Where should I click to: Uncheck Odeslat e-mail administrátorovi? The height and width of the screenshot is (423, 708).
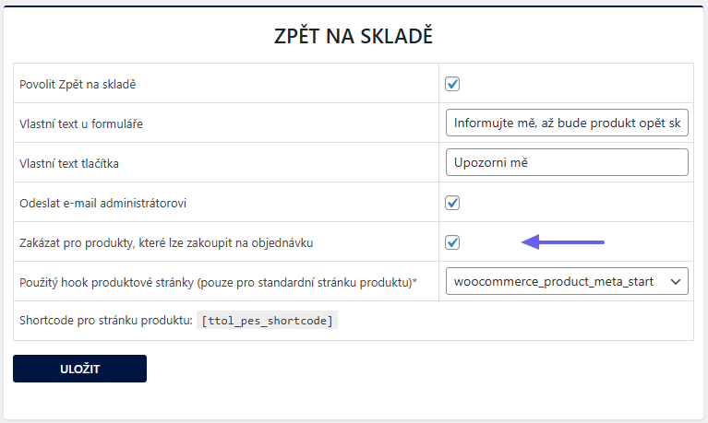pos(452,203)
